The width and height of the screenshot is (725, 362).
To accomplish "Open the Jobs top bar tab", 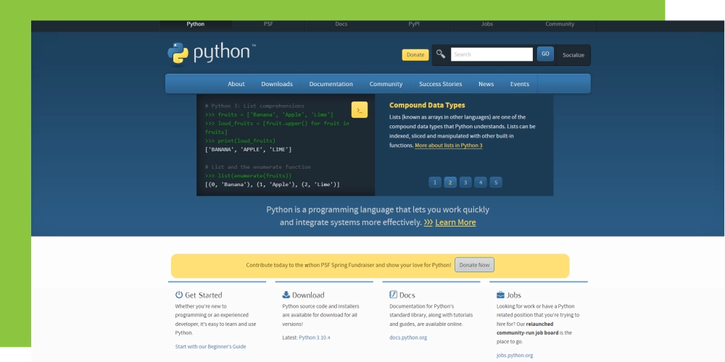I will click(x=487, y=24).
